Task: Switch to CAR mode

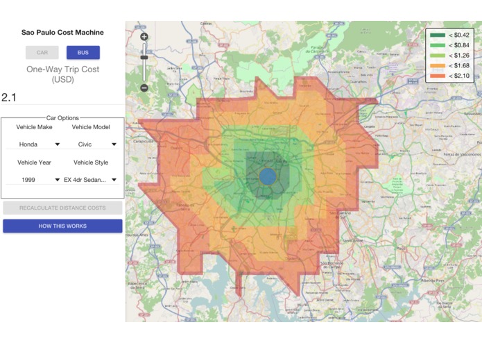Action: (42, 53)
